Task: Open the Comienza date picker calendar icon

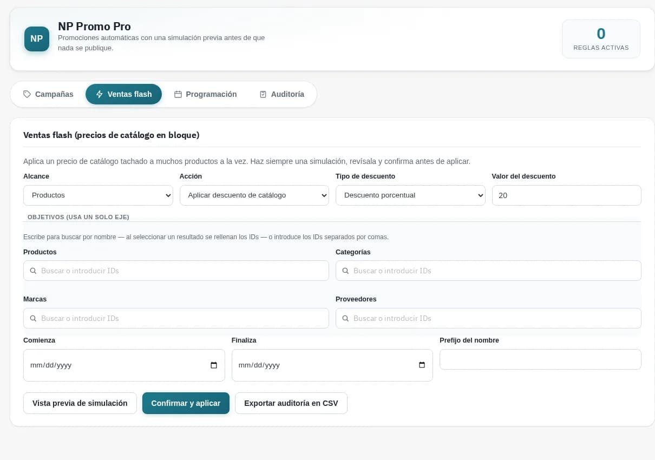Action: tap(214, 365)
